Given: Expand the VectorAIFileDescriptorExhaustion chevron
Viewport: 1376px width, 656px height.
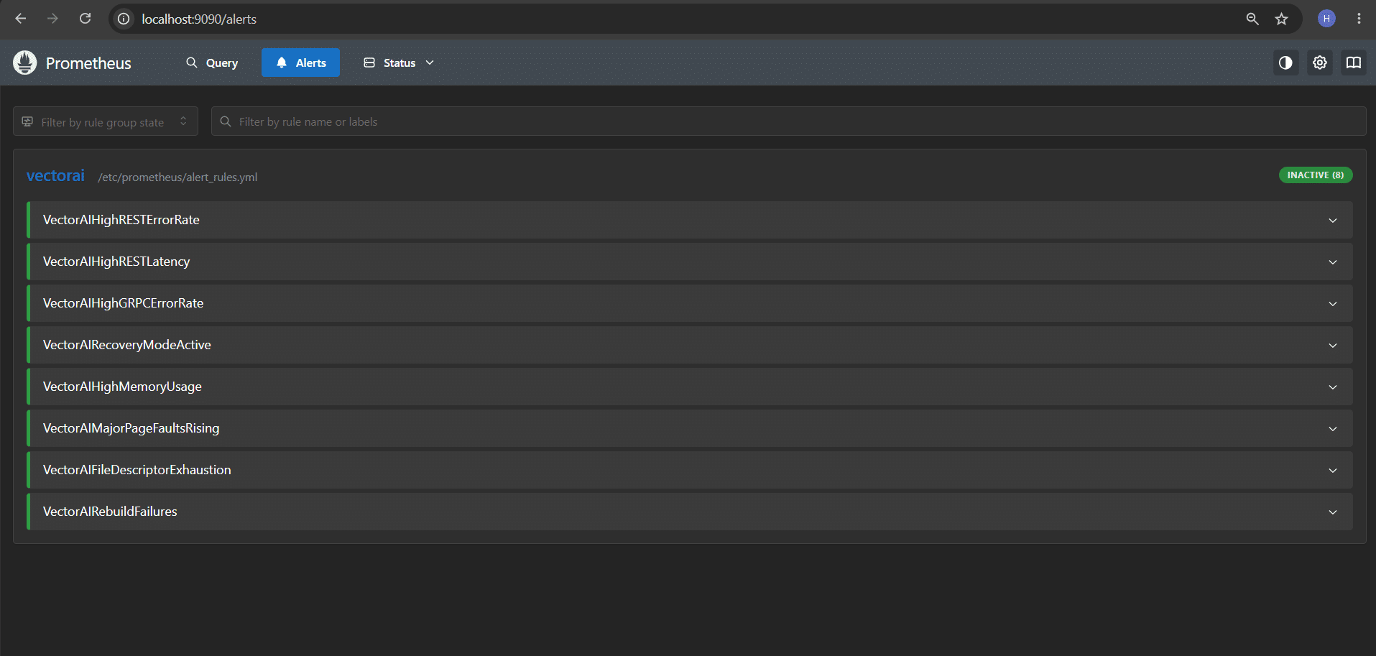Looking at the screenshot, I should pos(1333,471).
